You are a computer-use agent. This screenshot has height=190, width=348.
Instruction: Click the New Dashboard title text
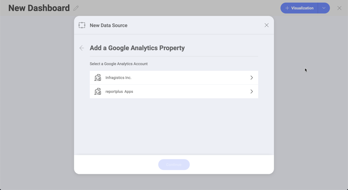point(39,8)
